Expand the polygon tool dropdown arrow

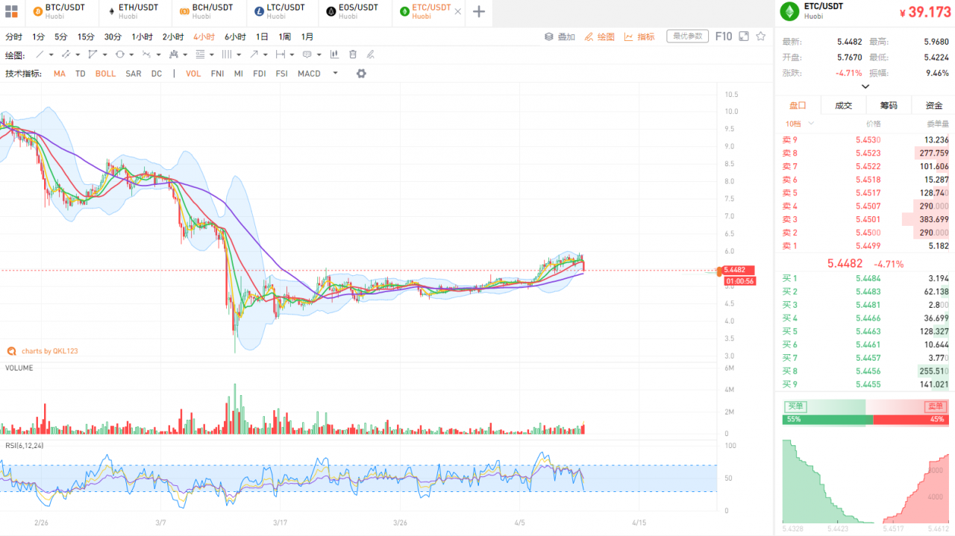[105, 54]
